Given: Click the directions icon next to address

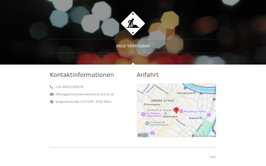Looking at the screenshot, I should (52, 102).
